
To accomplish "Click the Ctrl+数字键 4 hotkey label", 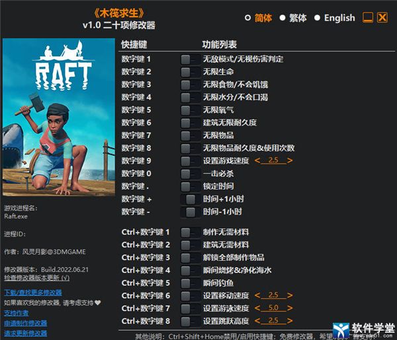I will click(x=146, y=271).
